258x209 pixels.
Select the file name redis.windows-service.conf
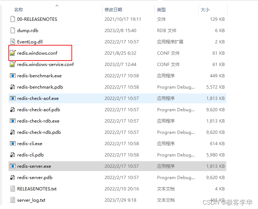coord(46,65)
